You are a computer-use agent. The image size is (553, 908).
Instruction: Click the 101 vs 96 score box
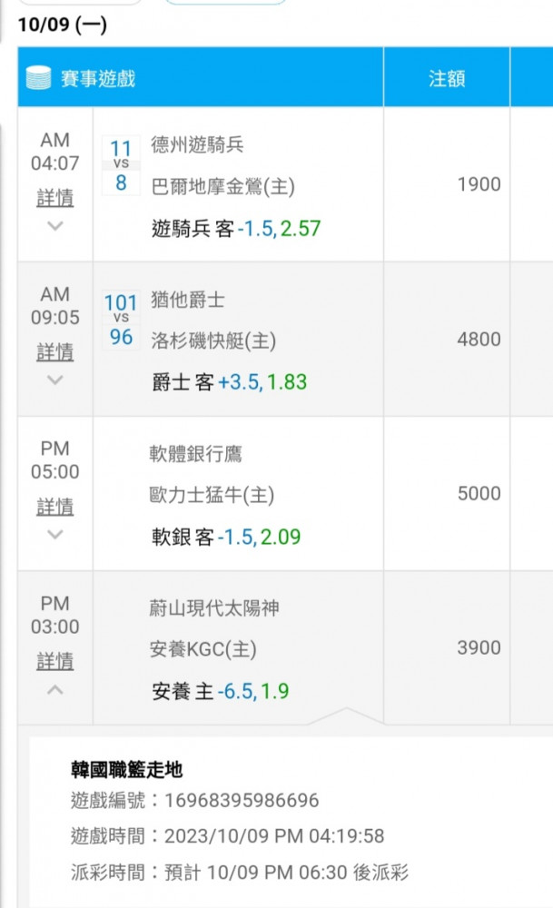(121, 321)
